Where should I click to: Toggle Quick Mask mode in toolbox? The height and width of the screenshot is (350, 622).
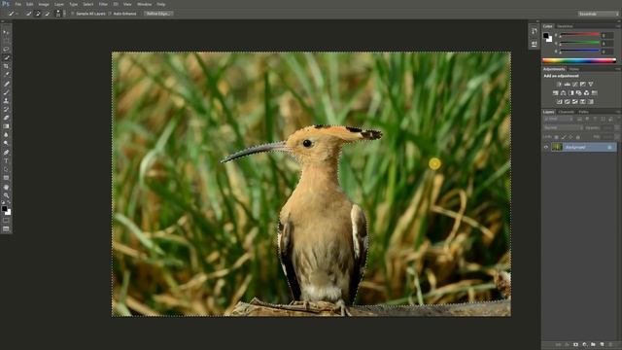tap(6, 221)
